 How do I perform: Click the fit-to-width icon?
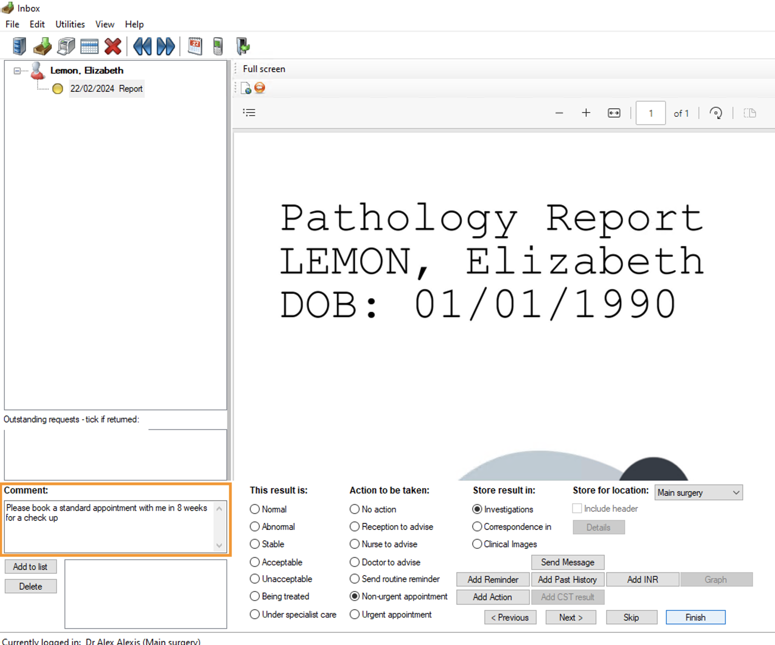coord(614,113)
